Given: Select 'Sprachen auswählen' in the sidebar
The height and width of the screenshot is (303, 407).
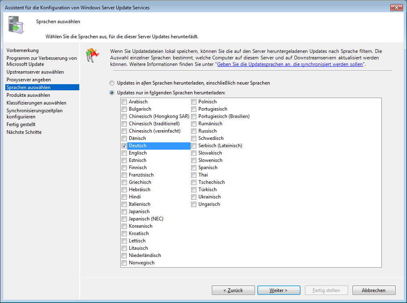Looking at the screenshot, I should click(x=42, y=87).
